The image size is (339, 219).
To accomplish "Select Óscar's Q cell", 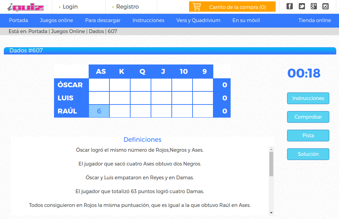I will [x=141, y=85].
